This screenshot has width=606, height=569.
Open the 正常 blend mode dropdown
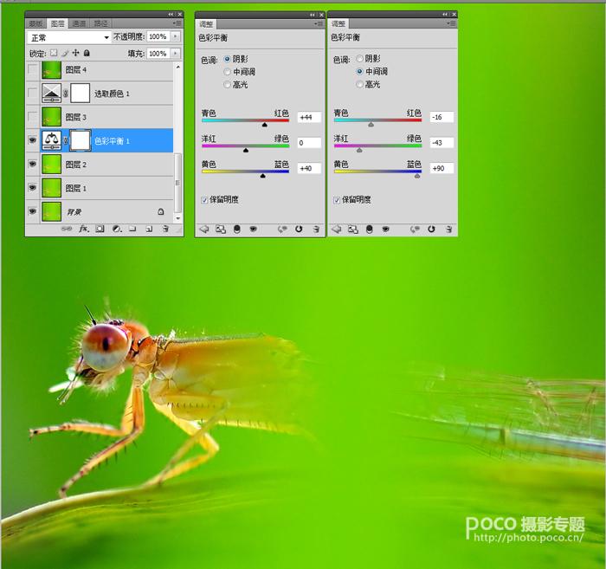[x=69, y=37]
